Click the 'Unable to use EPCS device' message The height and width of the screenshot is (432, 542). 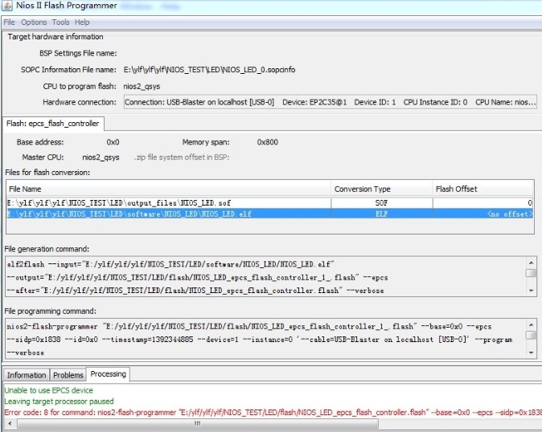point(49,390)
